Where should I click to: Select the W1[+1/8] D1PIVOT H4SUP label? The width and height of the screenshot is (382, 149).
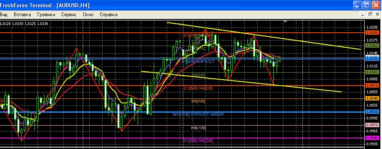point(198,114)
